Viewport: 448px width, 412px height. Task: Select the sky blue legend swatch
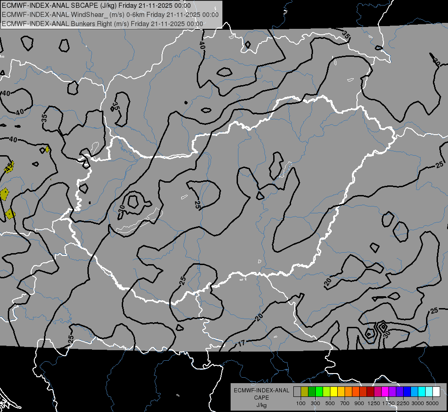[x=414, y=392]
